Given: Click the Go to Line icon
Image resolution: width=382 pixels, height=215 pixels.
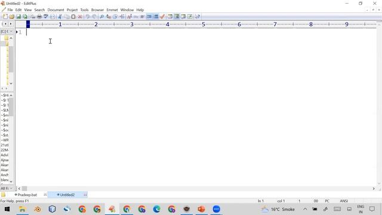Looking at the screenshot, I should pos(122,17).
